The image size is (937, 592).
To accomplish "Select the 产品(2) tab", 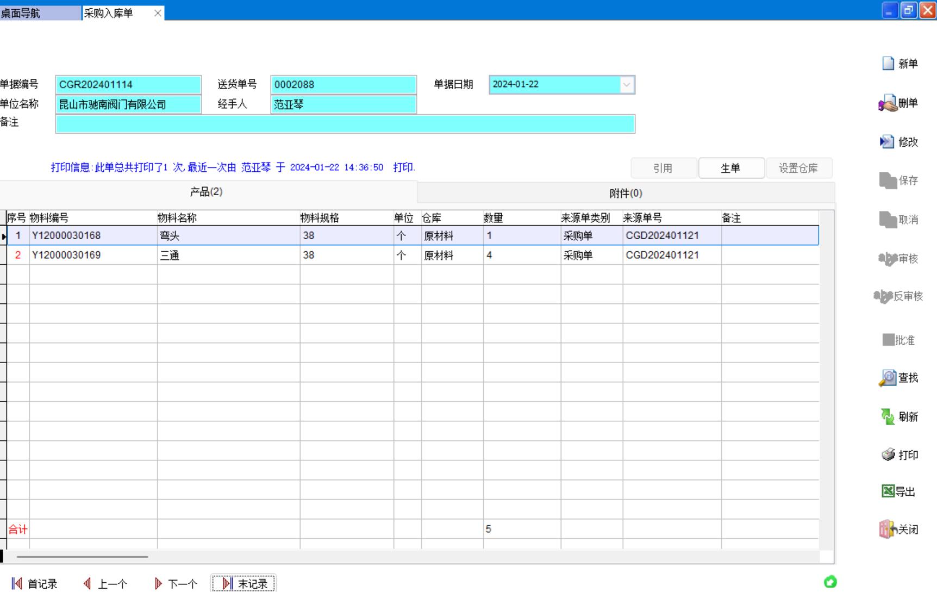I will 206,192.
